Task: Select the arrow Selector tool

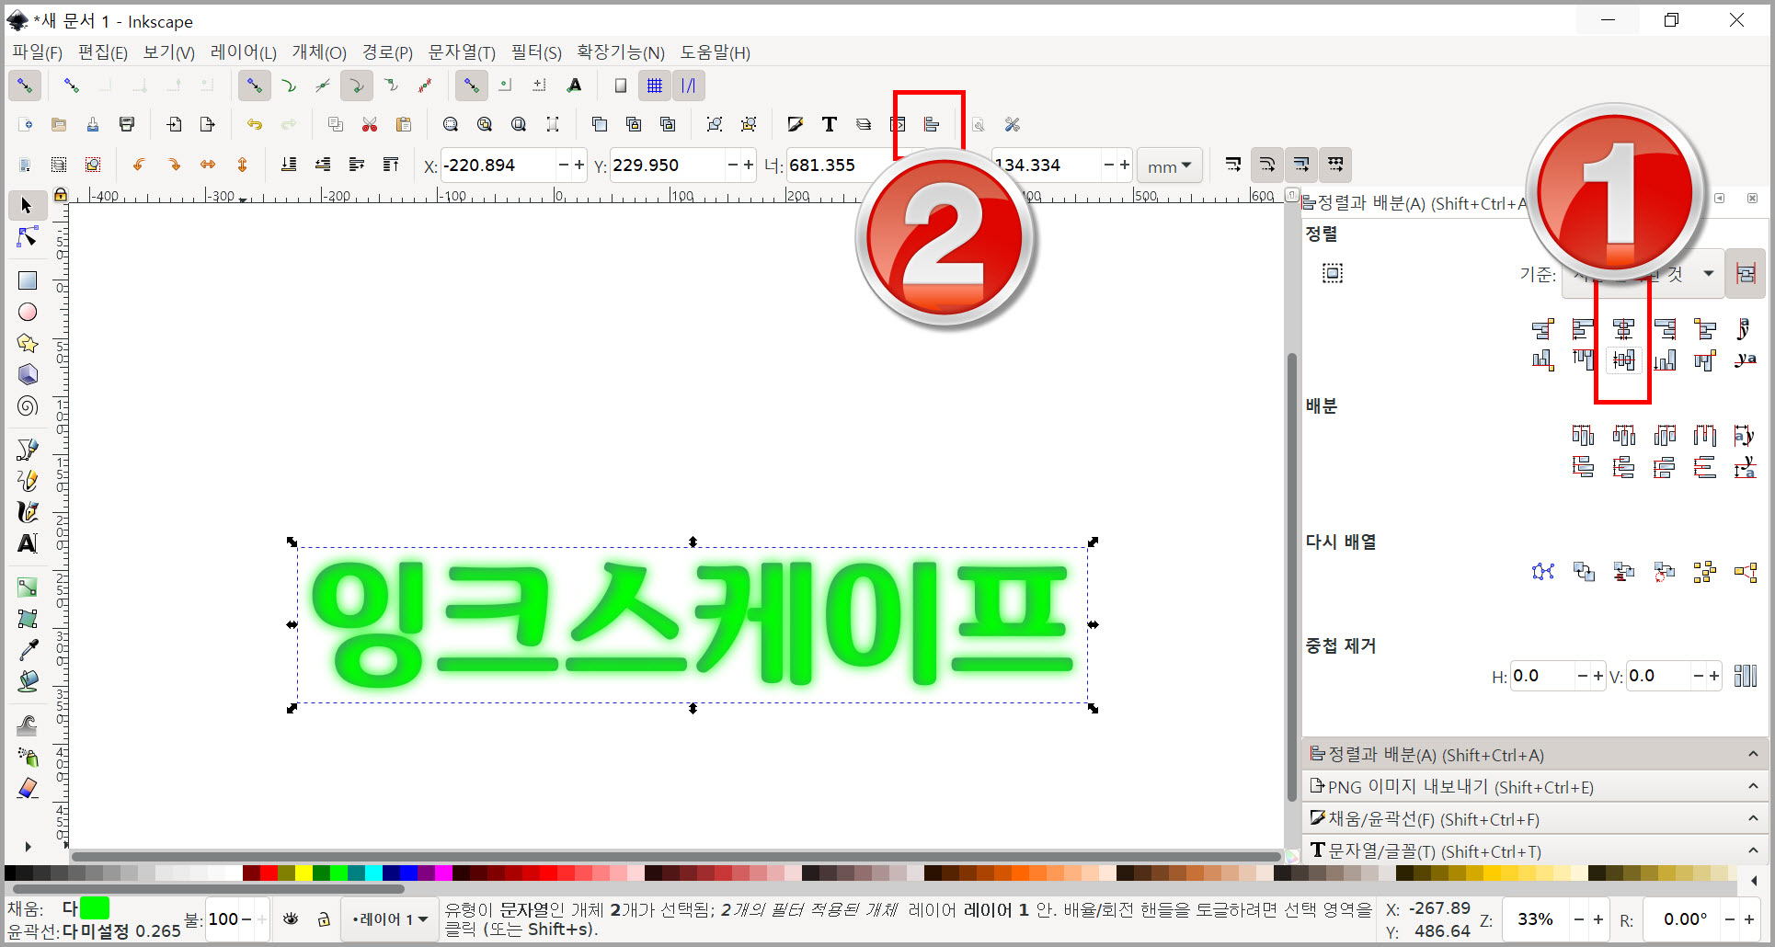Action: [27, 205]
